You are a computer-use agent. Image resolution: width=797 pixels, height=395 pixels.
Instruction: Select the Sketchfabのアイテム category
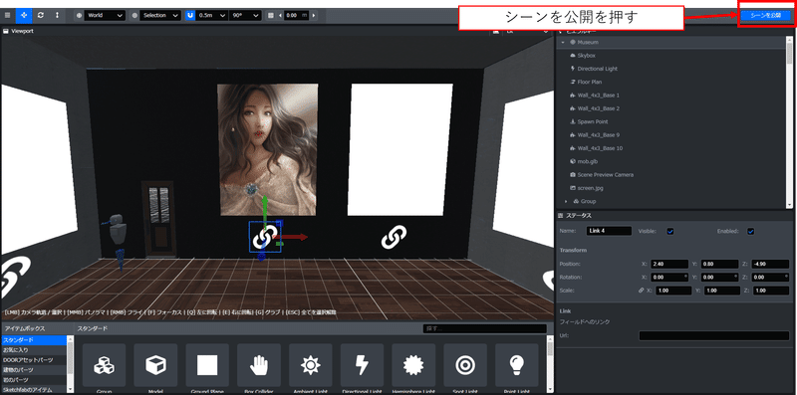pyautogui.click(x=34, y=389)
